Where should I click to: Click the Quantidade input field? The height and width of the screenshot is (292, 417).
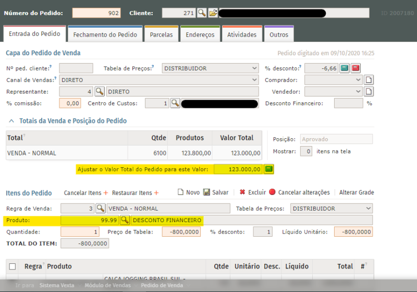click(x=80, y=232)
